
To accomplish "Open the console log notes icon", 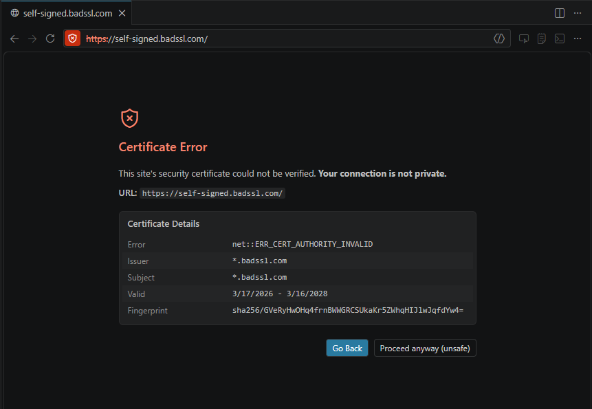I will (x=541, y=38).
